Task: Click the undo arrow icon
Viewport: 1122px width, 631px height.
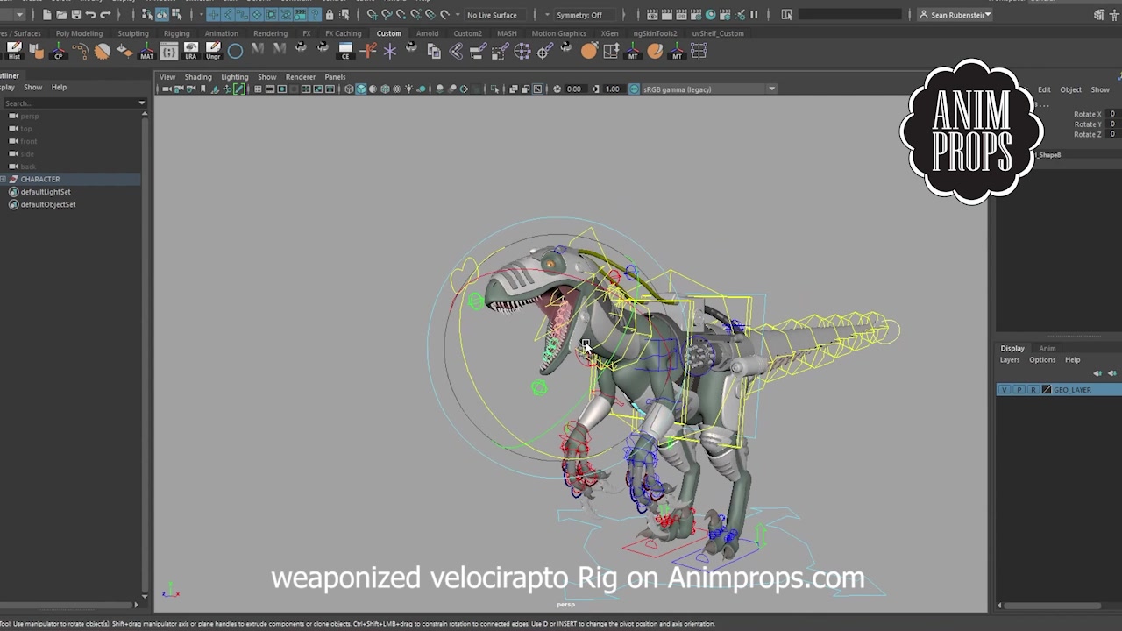Action: 91,15
